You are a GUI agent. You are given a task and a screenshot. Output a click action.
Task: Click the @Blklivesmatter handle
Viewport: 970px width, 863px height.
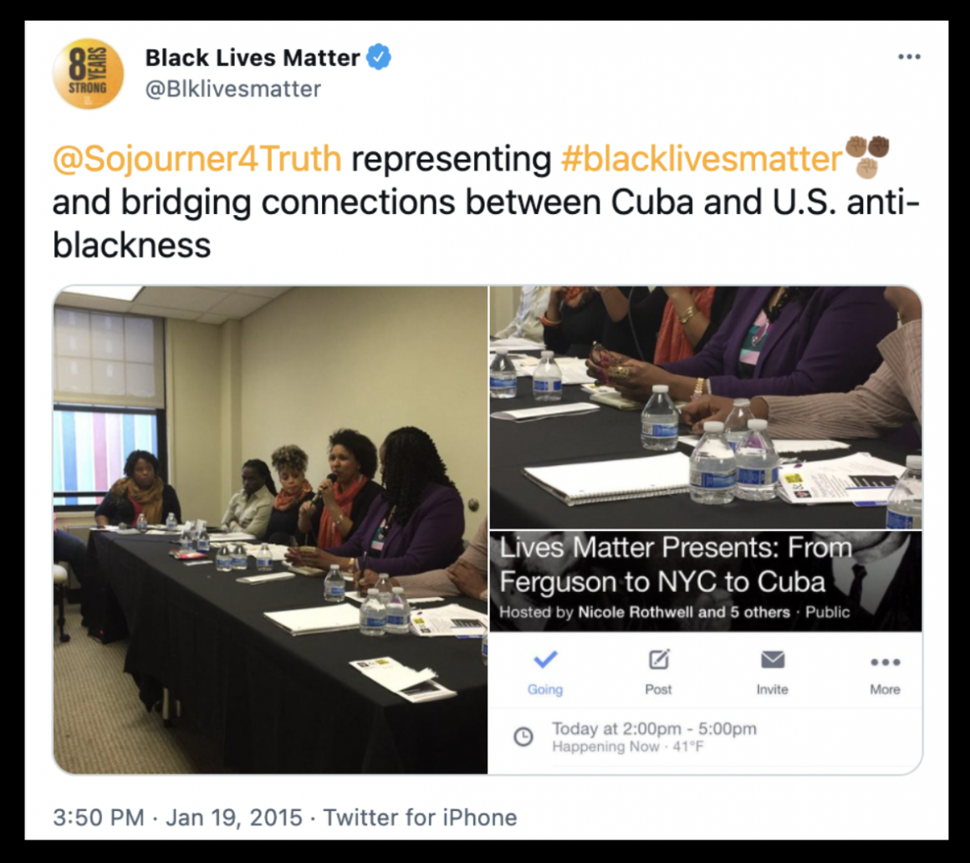point(233,89)
